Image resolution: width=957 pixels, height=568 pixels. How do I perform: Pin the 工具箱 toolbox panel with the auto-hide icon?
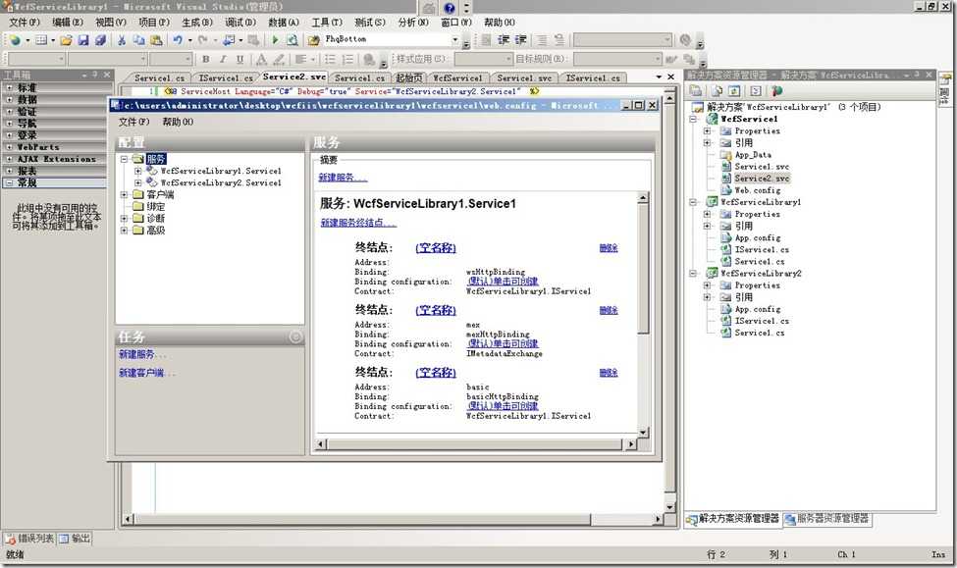click(x=94, y=75)
